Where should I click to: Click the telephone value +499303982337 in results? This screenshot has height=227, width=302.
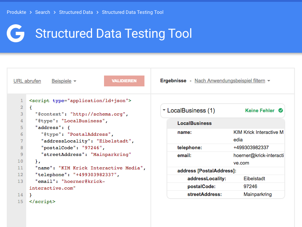click(251, 148)
